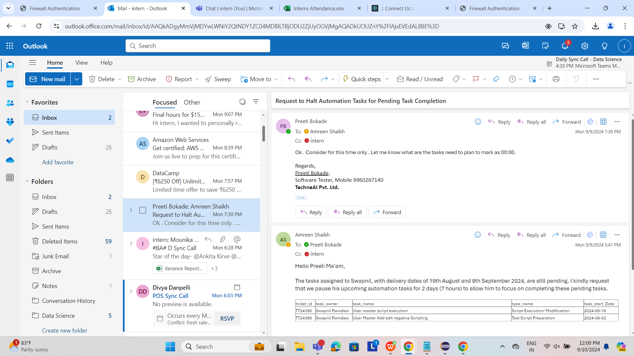634x356 pixels.
Task: Open OneDrive cloud app in rail
Action: coord(10,160)
